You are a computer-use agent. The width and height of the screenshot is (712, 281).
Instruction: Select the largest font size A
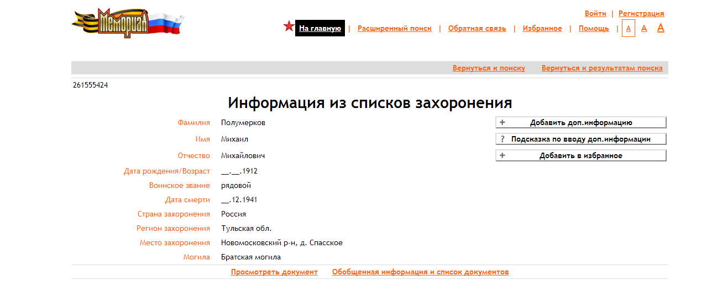[x=661, y=28]
